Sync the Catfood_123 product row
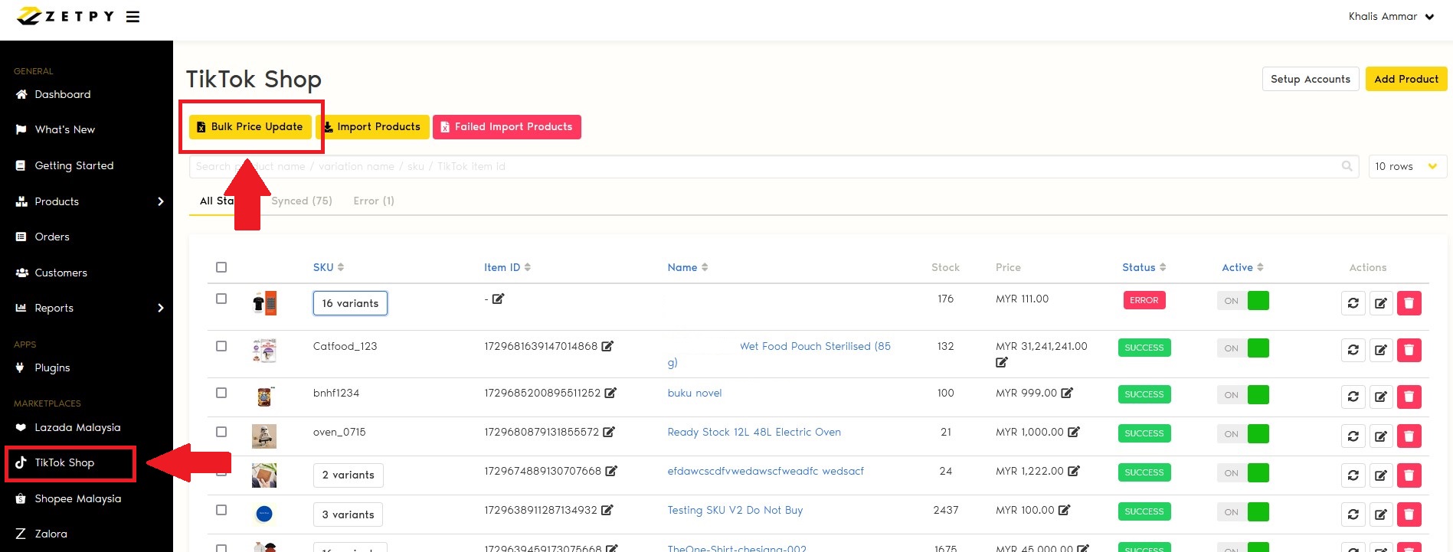Viewport: 1453px width, 552px height. pyautogui.click(x=1353, y=350)
